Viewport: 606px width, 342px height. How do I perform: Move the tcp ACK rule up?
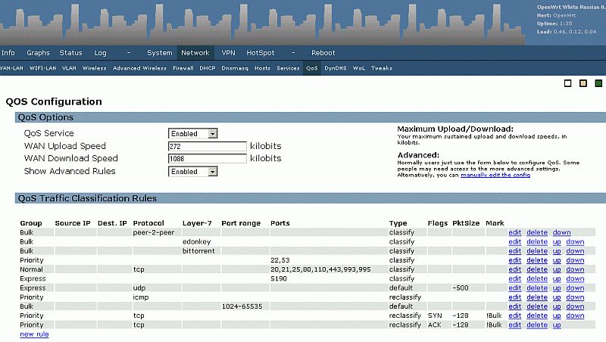click(x=557, y=325)
